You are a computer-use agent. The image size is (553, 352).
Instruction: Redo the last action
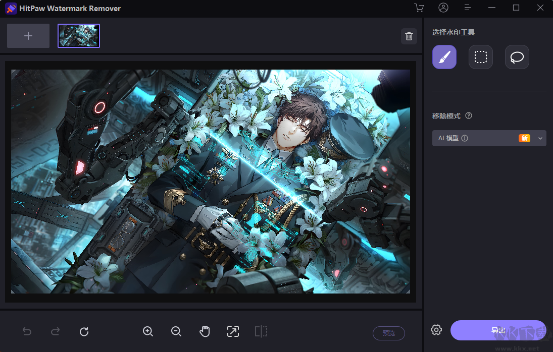click(56, 331)
